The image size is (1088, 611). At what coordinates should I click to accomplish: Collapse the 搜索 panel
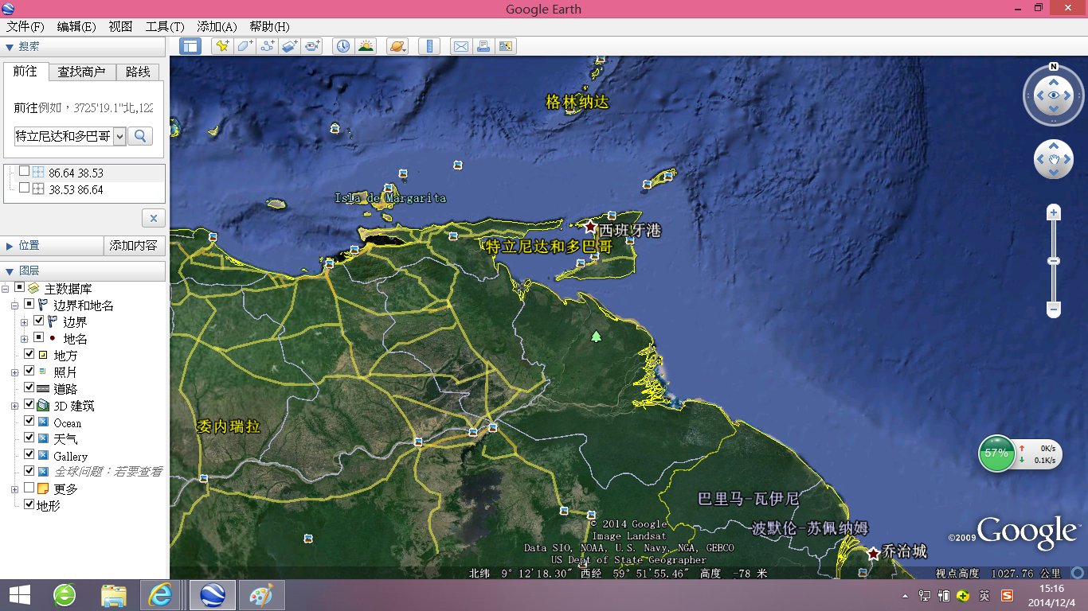9,48
